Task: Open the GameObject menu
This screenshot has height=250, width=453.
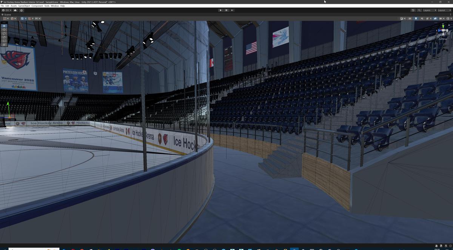Action: coord(23,6)
